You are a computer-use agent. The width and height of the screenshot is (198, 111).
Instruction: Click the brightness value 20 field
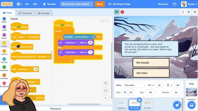tap(90, 43)
